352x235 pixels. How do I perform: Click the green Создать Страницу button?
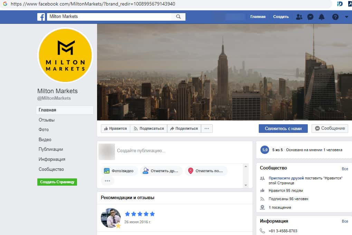57,182
